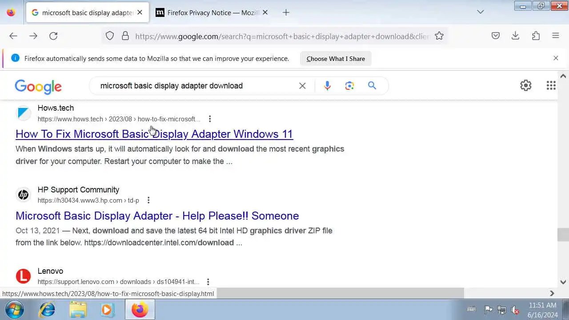Viewport: 569px width, 320px height.
Task: Click the Lenovo site name
Action: click(x=50, y=271)
